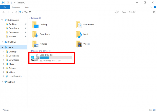Open the File menu
The width and height of the screenshot is (157, 112).
(x=5, y=7)
